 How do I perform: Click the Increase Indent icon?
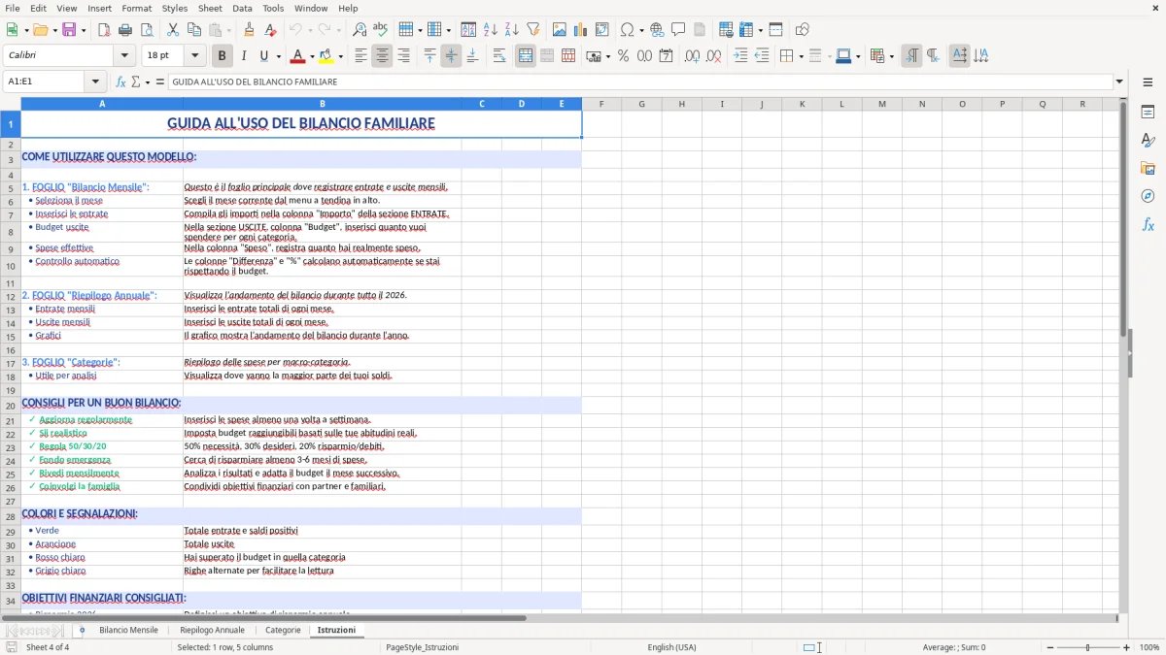coord(740,56)
